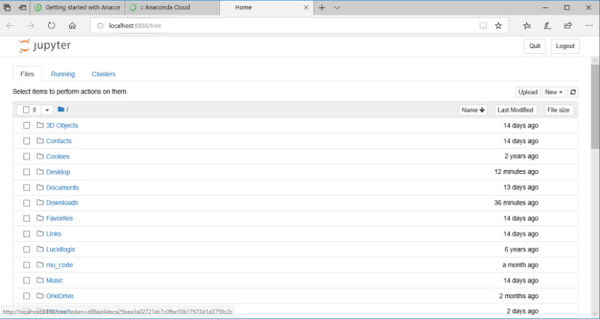This screenshot has height=319, width=600.
Task: Open reading view in address bar
Action: [483, 25]
